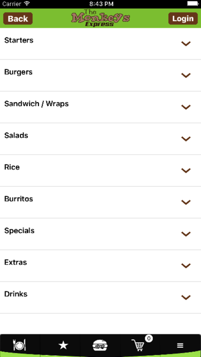Select the Specials category
Image resolution: width=201 pixels, height=357 pixels.
(x=100, y=234)
